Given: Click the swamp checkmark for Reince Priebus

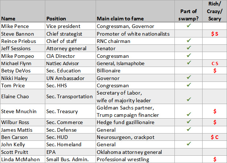Looking at the screenshot, I should point(189,41).
